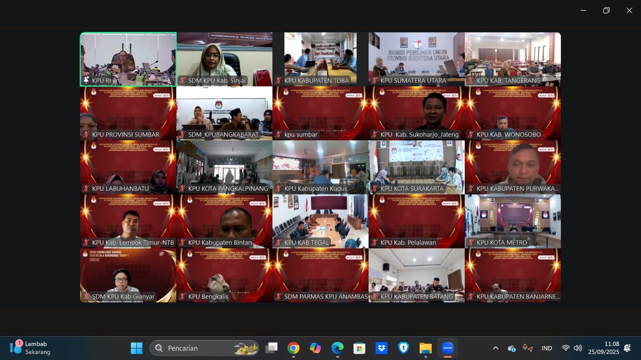Open Google Chrome from the taskbar
Image resolution: width=641 pixels, height=360 pixels.
point(293,348)
